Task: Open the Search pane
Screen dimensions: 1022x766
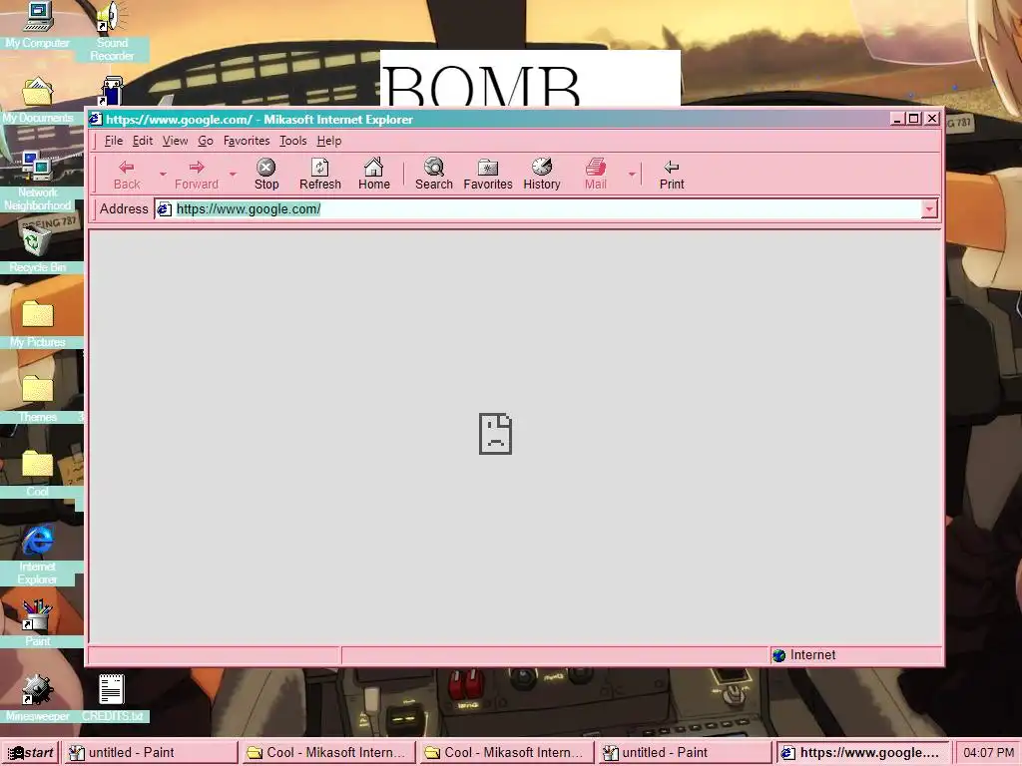Action: pyautogui.click(x=433, y=174)
